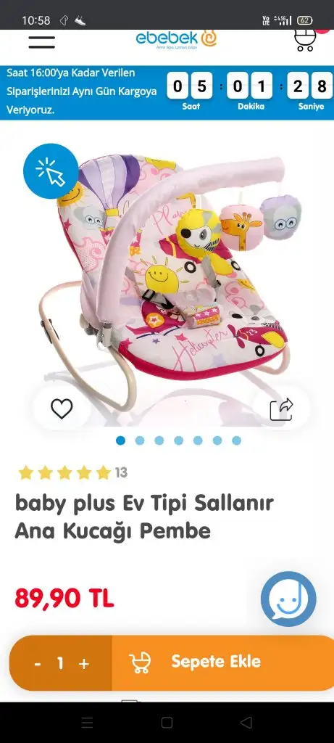This screenshot has width=334, height=743.
Task: Select the last image carousel dot
Action: (x=236, y=440)
